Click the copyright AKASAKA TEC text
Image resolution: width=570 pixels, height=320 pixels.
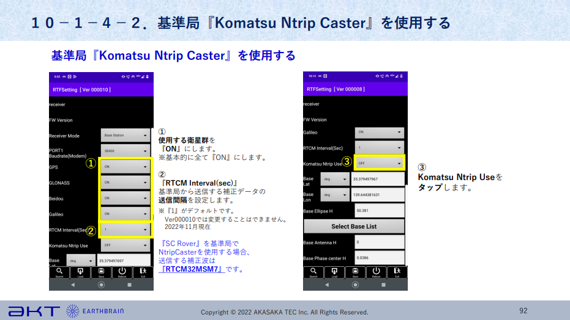tap(285, 312)
